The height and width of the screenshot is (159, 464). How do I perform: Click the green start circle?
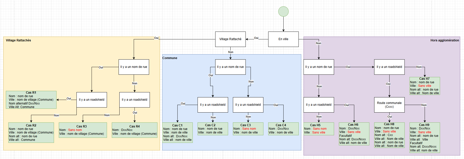pos(283,12)
